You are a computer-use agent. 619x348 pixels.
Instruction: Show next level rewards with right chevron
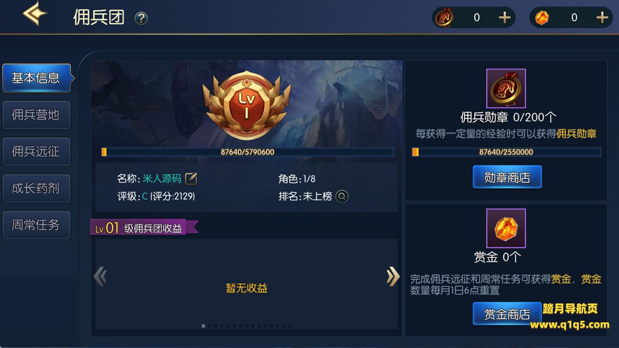point(393,276)
